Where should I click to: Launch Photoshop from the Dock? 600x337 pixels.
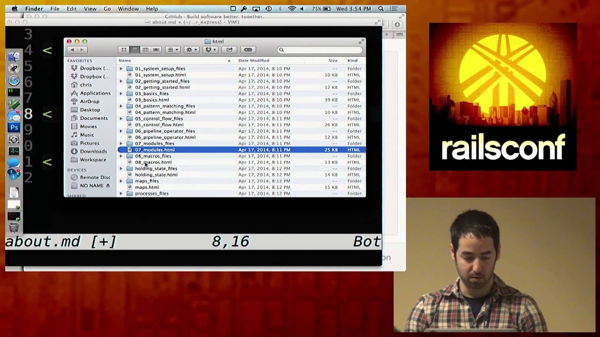(14, 127)
